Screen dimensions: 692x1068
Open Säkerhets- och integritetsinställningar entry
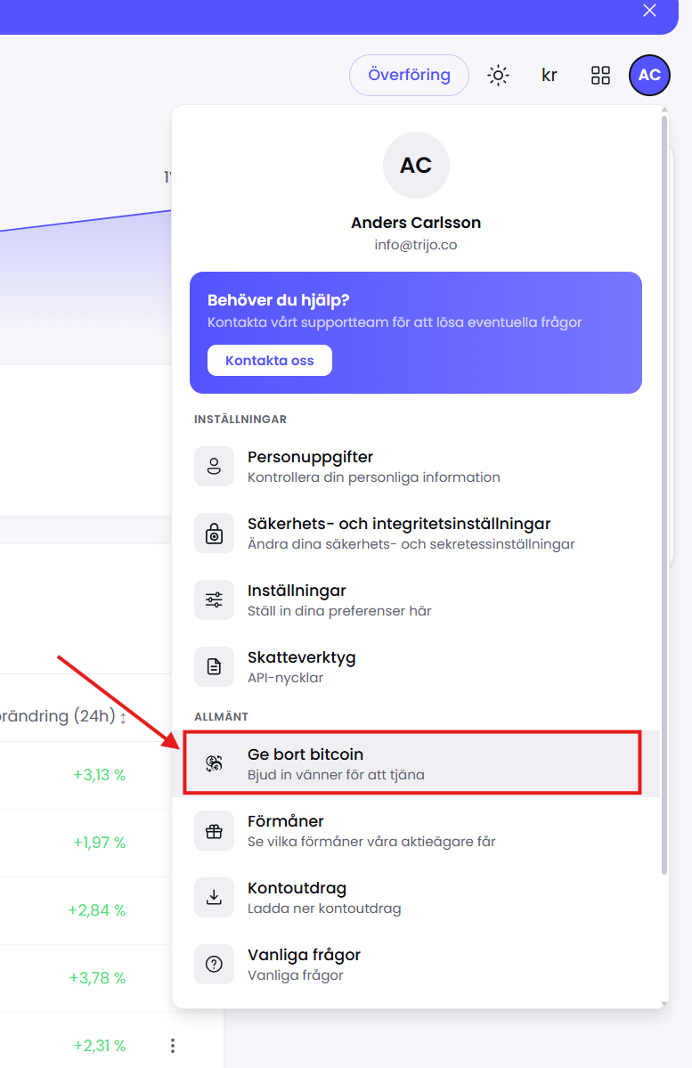416,534
